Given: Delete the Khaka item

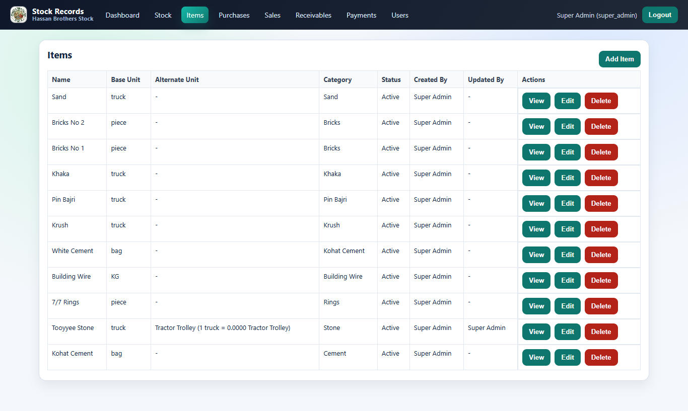Looking at the screenshot, I should coord(601,178).
